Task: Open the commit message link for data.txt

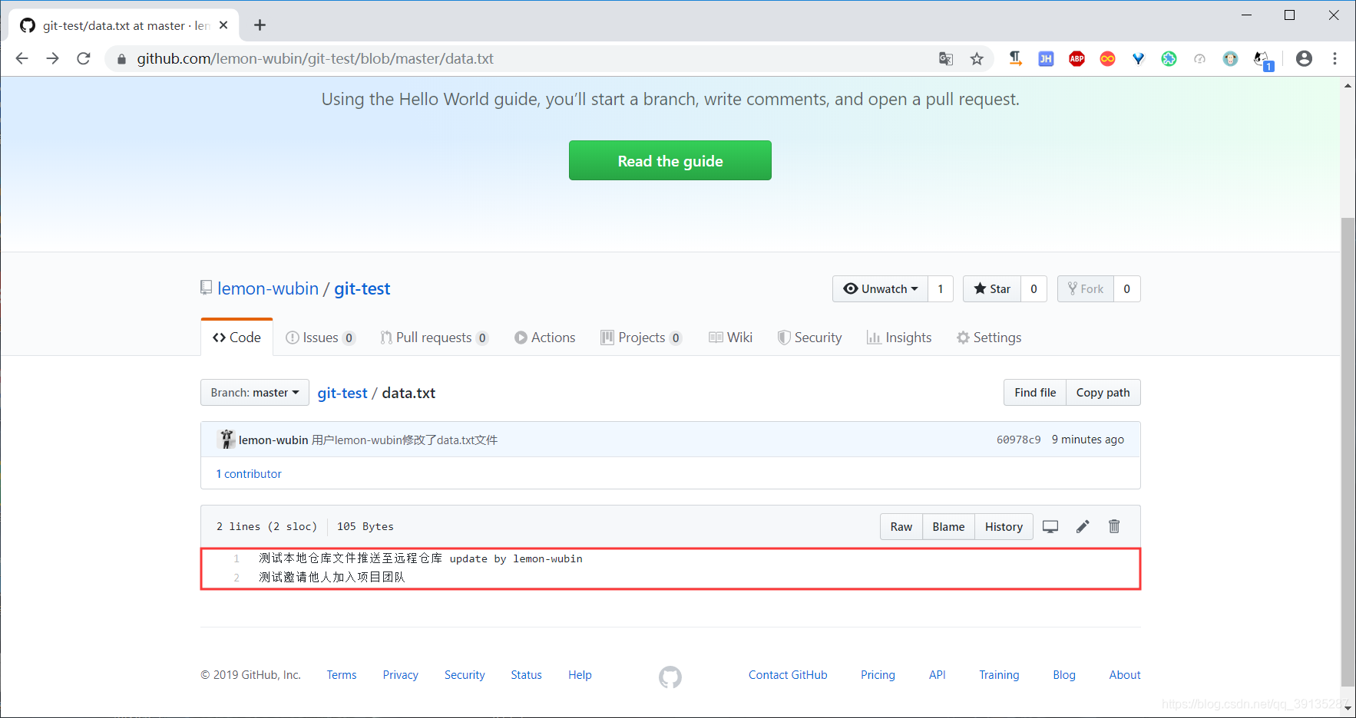Action: [405, 440]
